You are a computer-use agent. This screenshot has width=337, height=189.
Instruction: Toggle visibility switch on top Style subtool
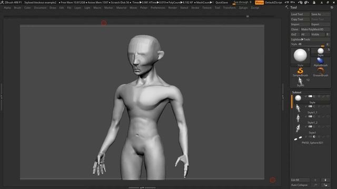point(310,97)
